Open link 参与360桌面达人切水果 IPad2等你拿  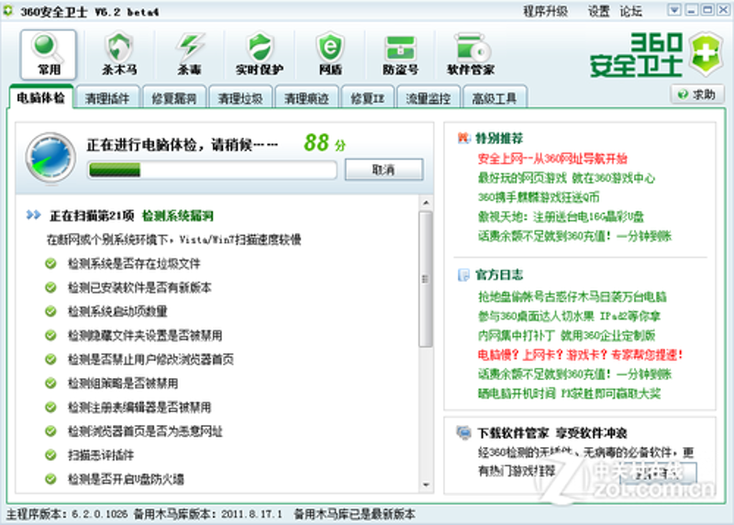click(x=569, y=316)
